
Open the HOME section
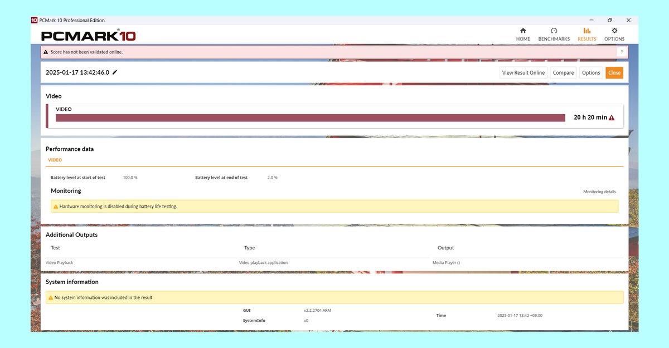523,35
